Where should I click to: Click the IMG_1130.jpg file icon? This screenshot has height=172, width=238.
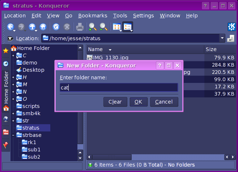90,58
